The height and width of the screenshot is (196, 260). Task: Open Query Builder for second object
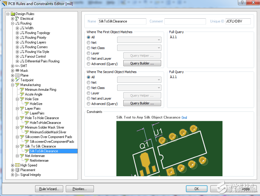142,103
